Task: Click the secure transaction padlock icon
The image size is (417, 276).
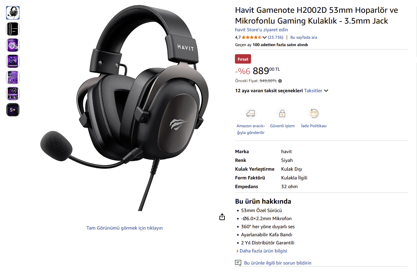Action: tap(282, 113)
